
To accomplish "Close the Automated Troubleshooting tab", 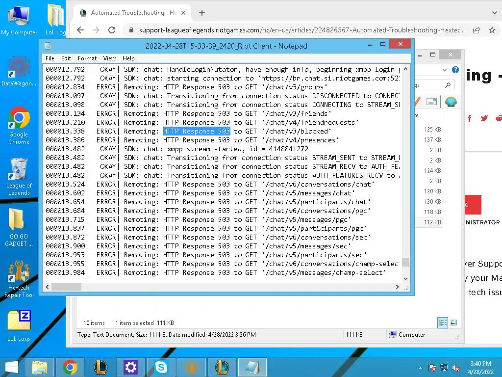I will pos(183,13).
